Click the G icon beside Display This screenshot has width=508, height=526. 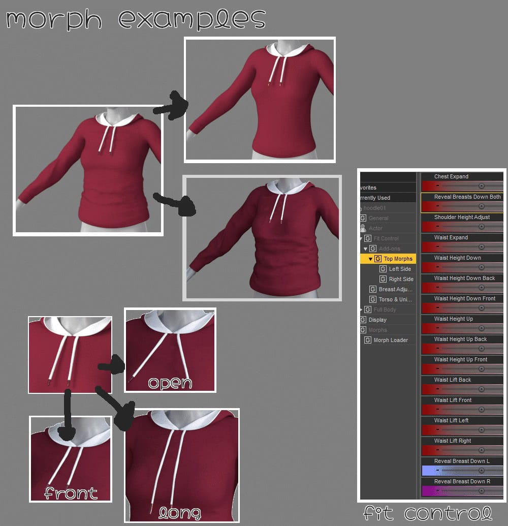[x=363, y=320]
